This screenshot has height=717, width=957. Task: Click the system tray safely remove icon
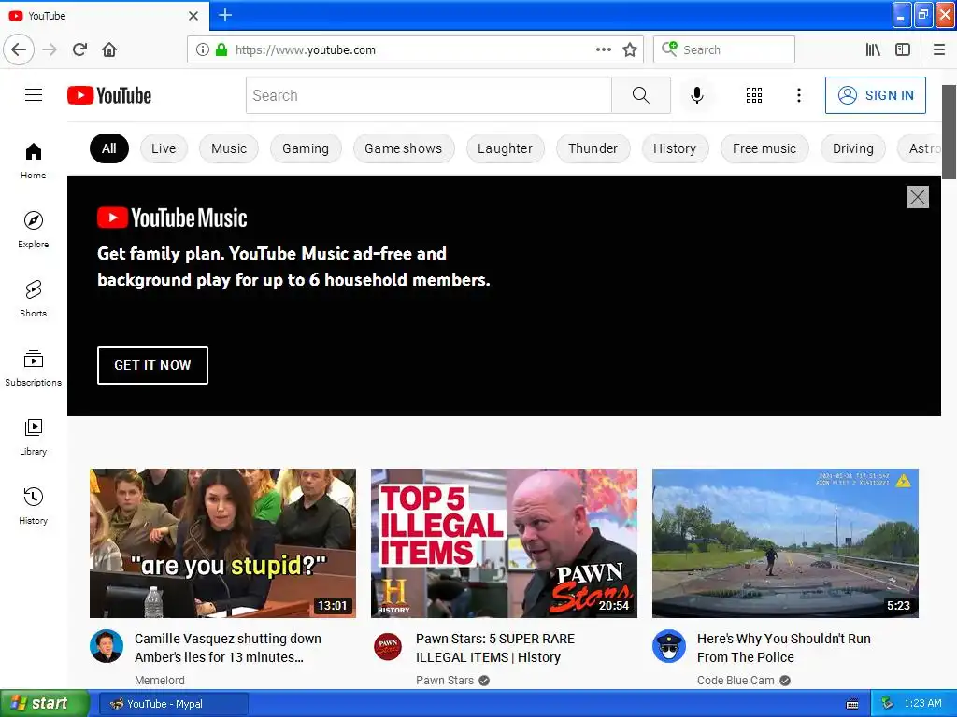click(888, 704)
